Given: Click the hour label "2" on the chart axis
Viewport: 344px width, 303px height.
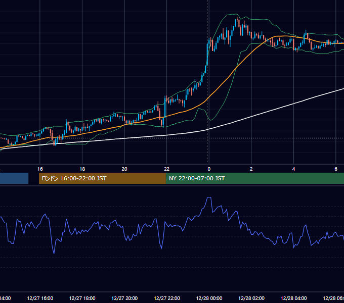Looking at the screenshot, I should tap(251, 169).
